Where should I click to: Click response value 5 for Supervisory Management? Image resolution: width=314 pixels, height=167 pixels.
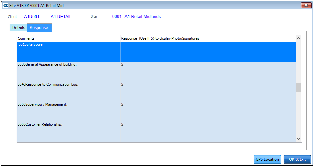click(x=122, y=104)
